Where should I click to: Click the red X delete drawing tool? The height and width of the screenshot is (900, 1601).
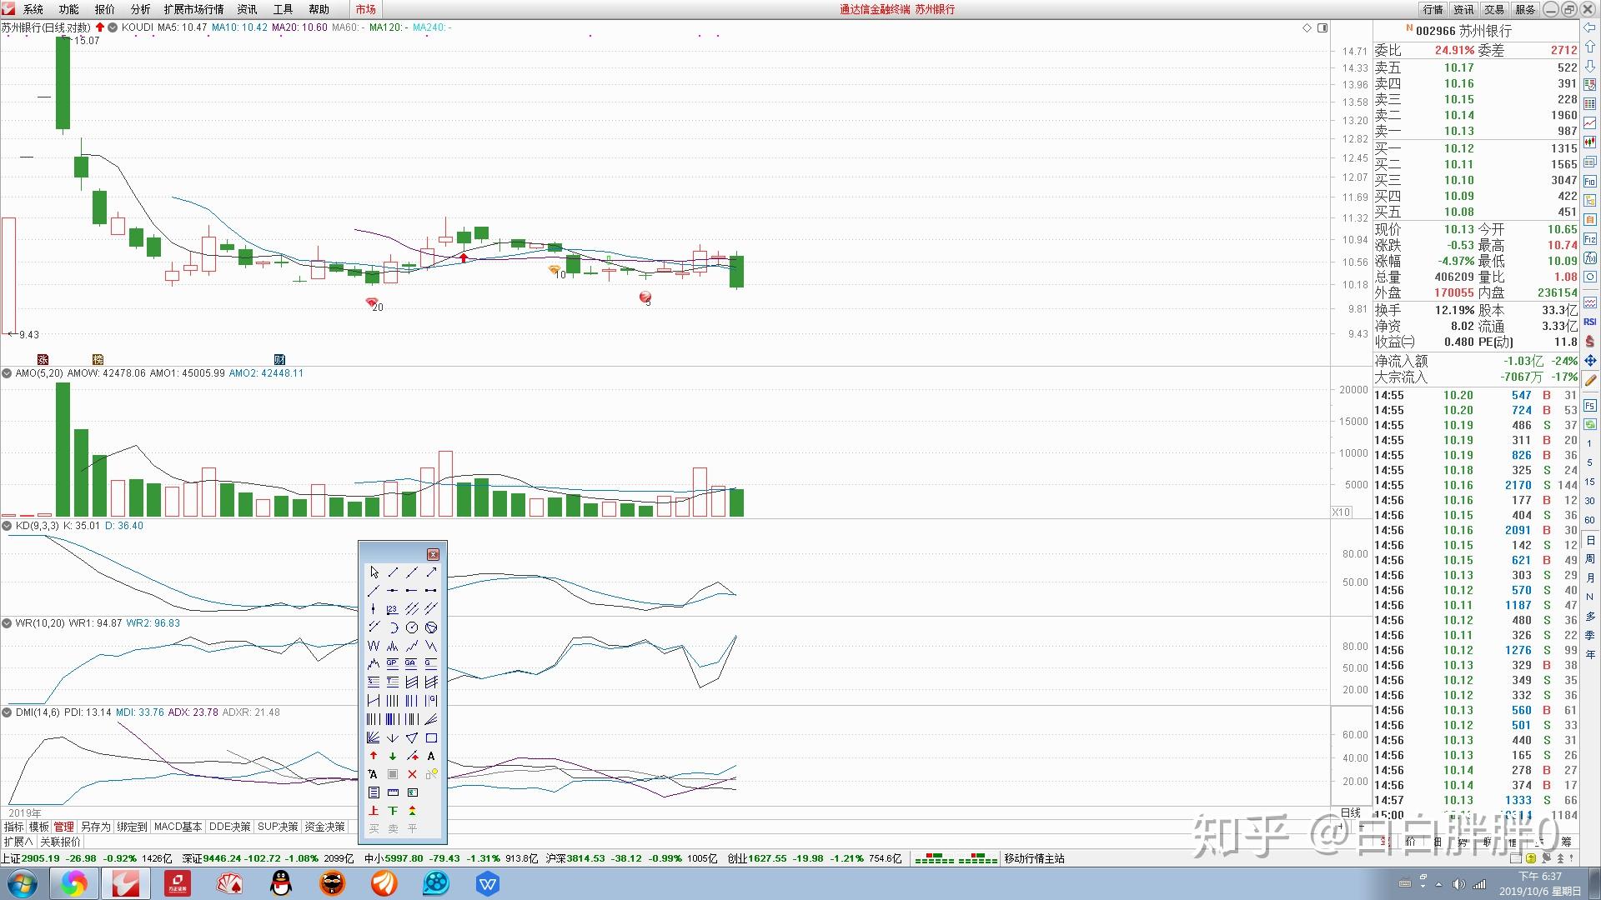pyautogui.click(x=412, y=774)
